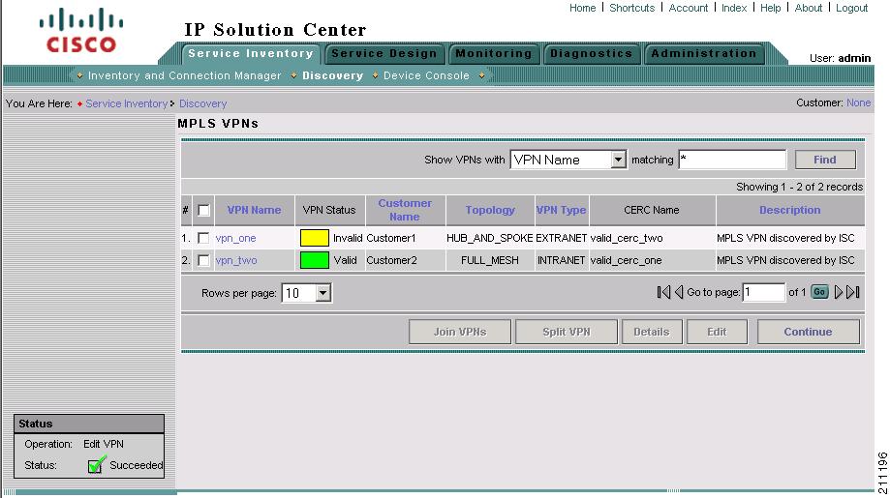
Task: Sort by VPN Name column header
Action: point(254,210)
